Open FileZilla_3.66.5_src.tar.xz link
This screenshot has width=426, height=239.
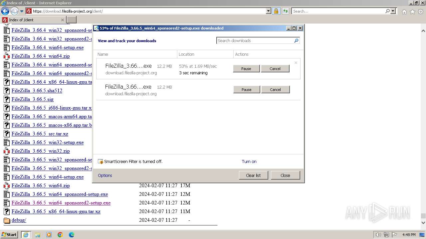point(40,134)
